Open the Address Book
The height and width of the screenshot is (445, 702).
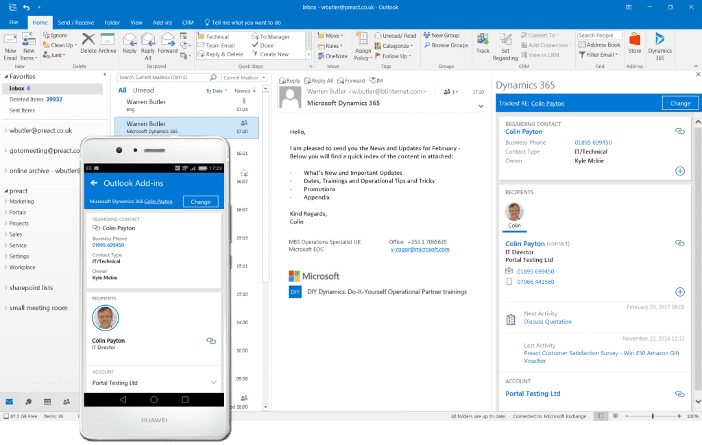pyautogui.click(x=599, y=45)
